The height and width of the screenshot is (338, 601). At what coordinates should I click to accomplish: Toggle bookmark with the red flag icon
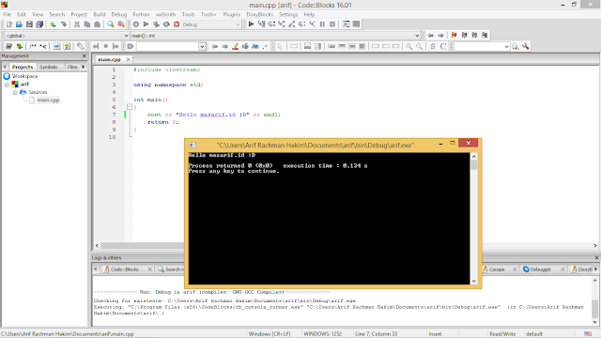tap(455, 36)
